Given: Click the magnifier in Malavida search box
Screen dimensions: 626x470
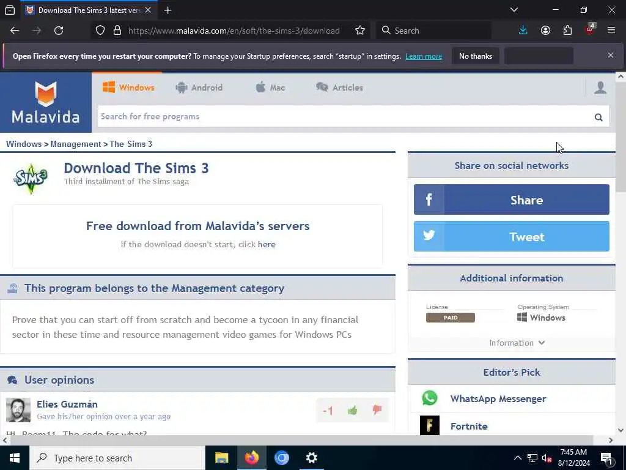Looking at the screenshot, I should click(x=598, y=117).
